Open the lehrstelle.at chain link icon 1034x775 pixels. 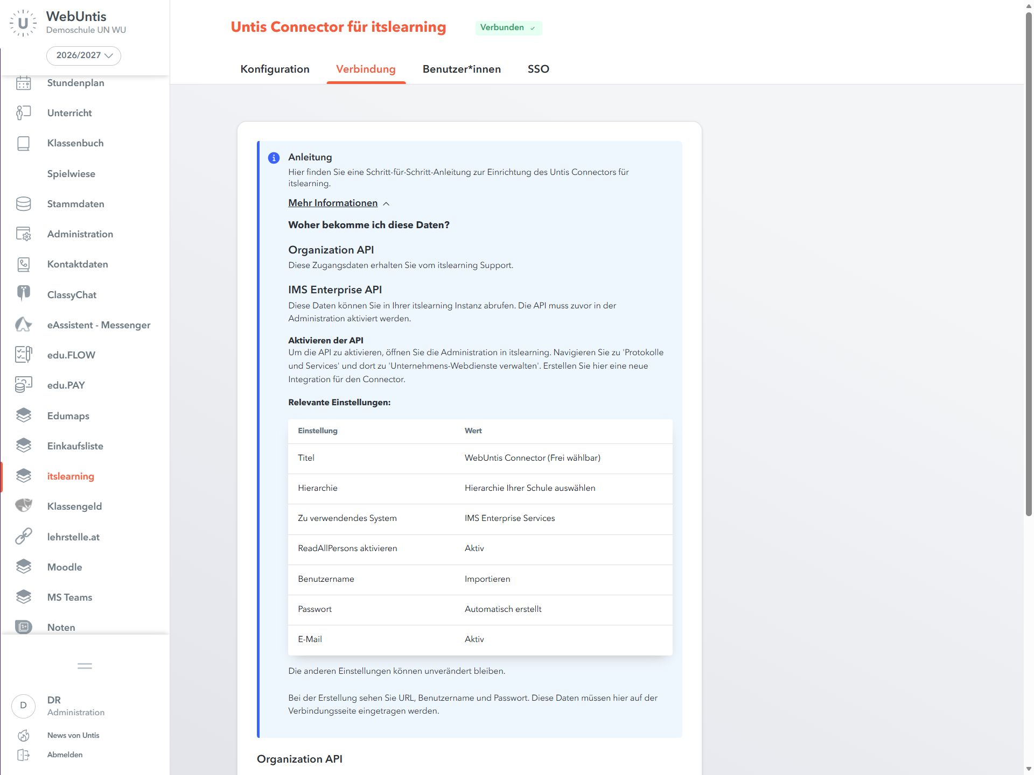point(24,537)
